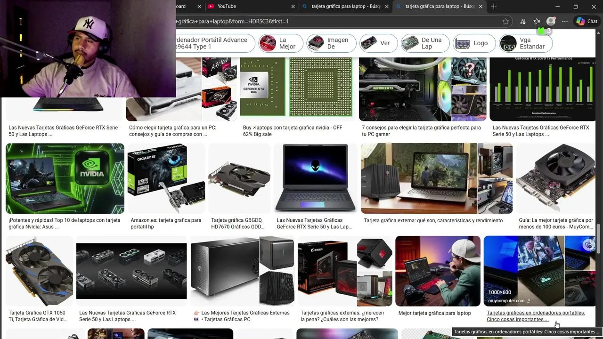This screenshot has width=603, height=339.
Task: Open the Alienware laptop thumbnail
Action: pos(316,178)
